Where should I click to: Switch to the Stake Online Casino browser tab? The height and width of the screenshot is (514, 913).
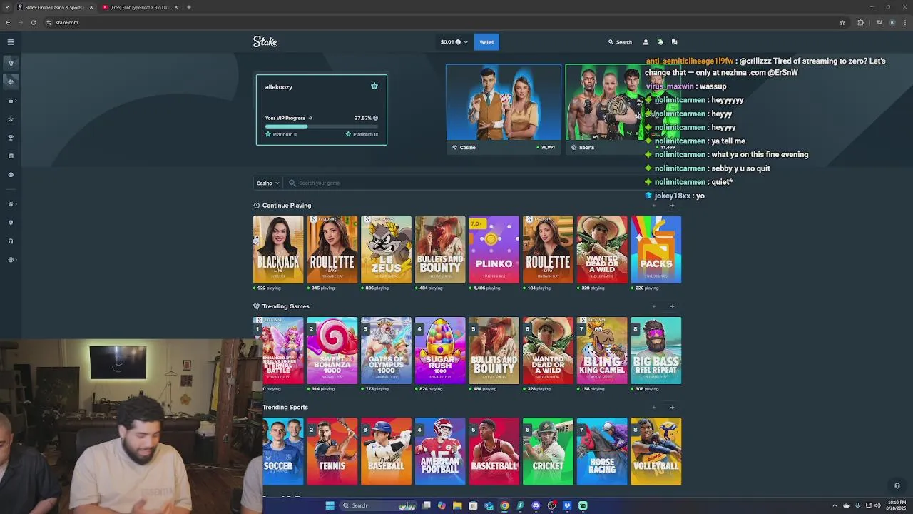55,7
